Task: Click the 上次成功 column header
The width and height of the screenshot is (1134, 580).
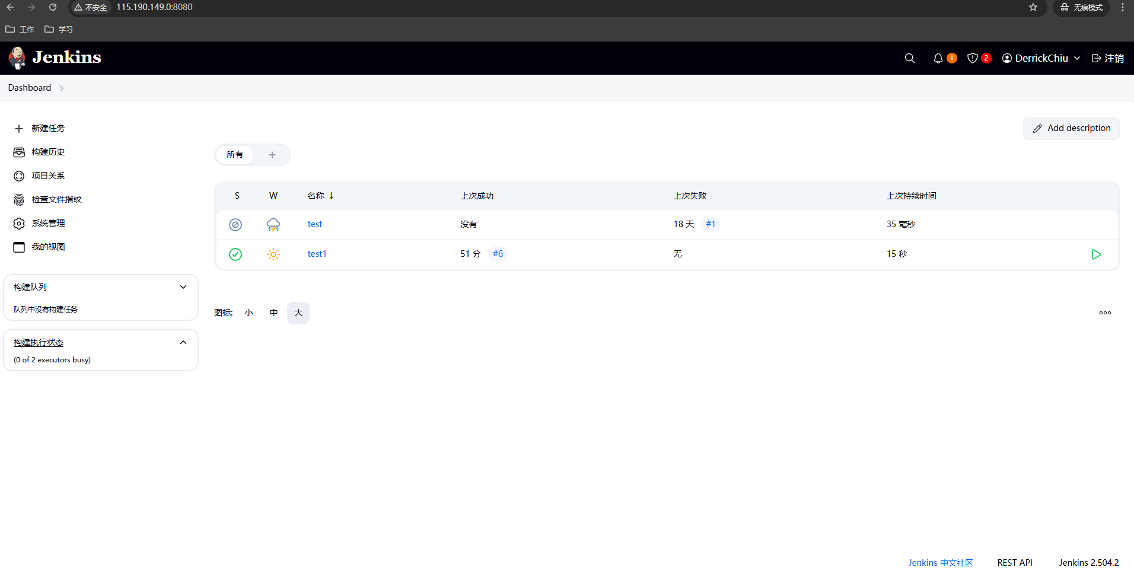Action: coord(477,196)
